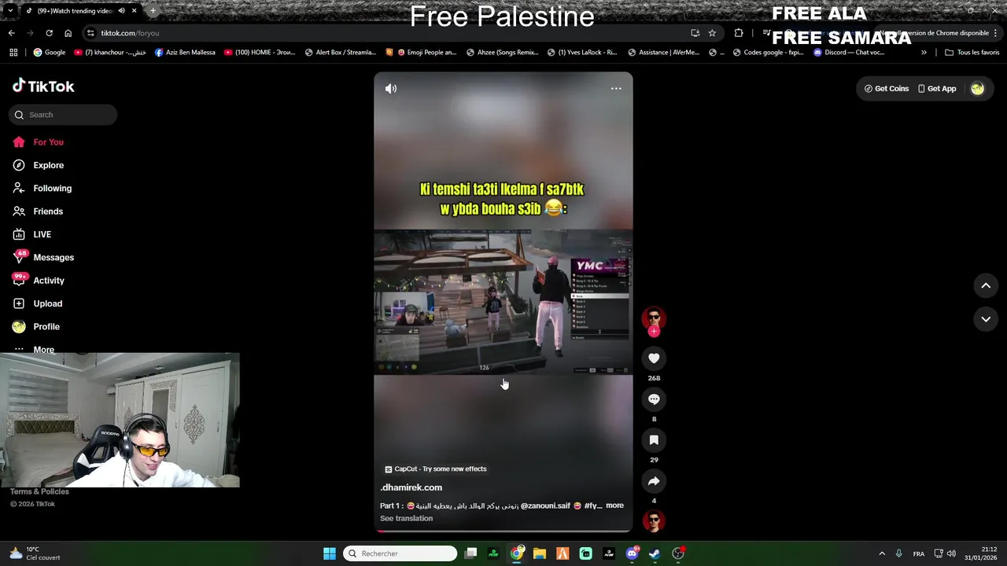Open the FRA language switcher
The width and height of the screenshot is (1007, 566).
pyautogui.click(x=918, y=553)
